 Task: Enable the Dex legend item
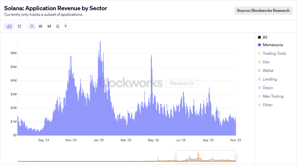click(266, 62)
